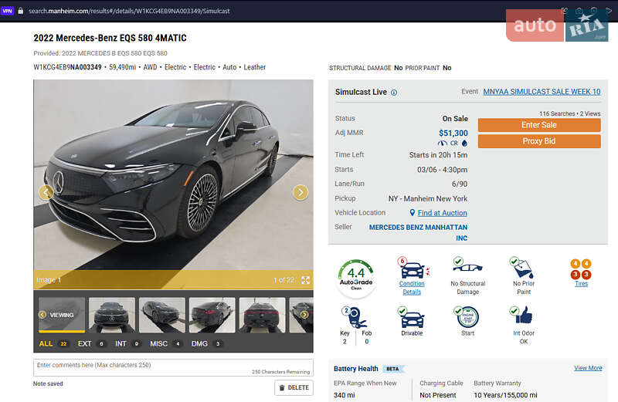Select the front view thumbnail
The image size is (618, 402).
[x=111, y=315]
